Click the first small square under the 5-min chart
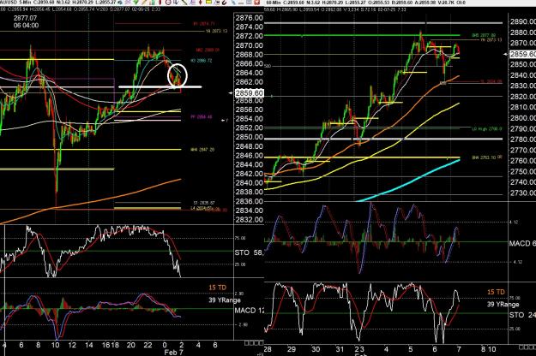536x356 pixels. point(247,342)
